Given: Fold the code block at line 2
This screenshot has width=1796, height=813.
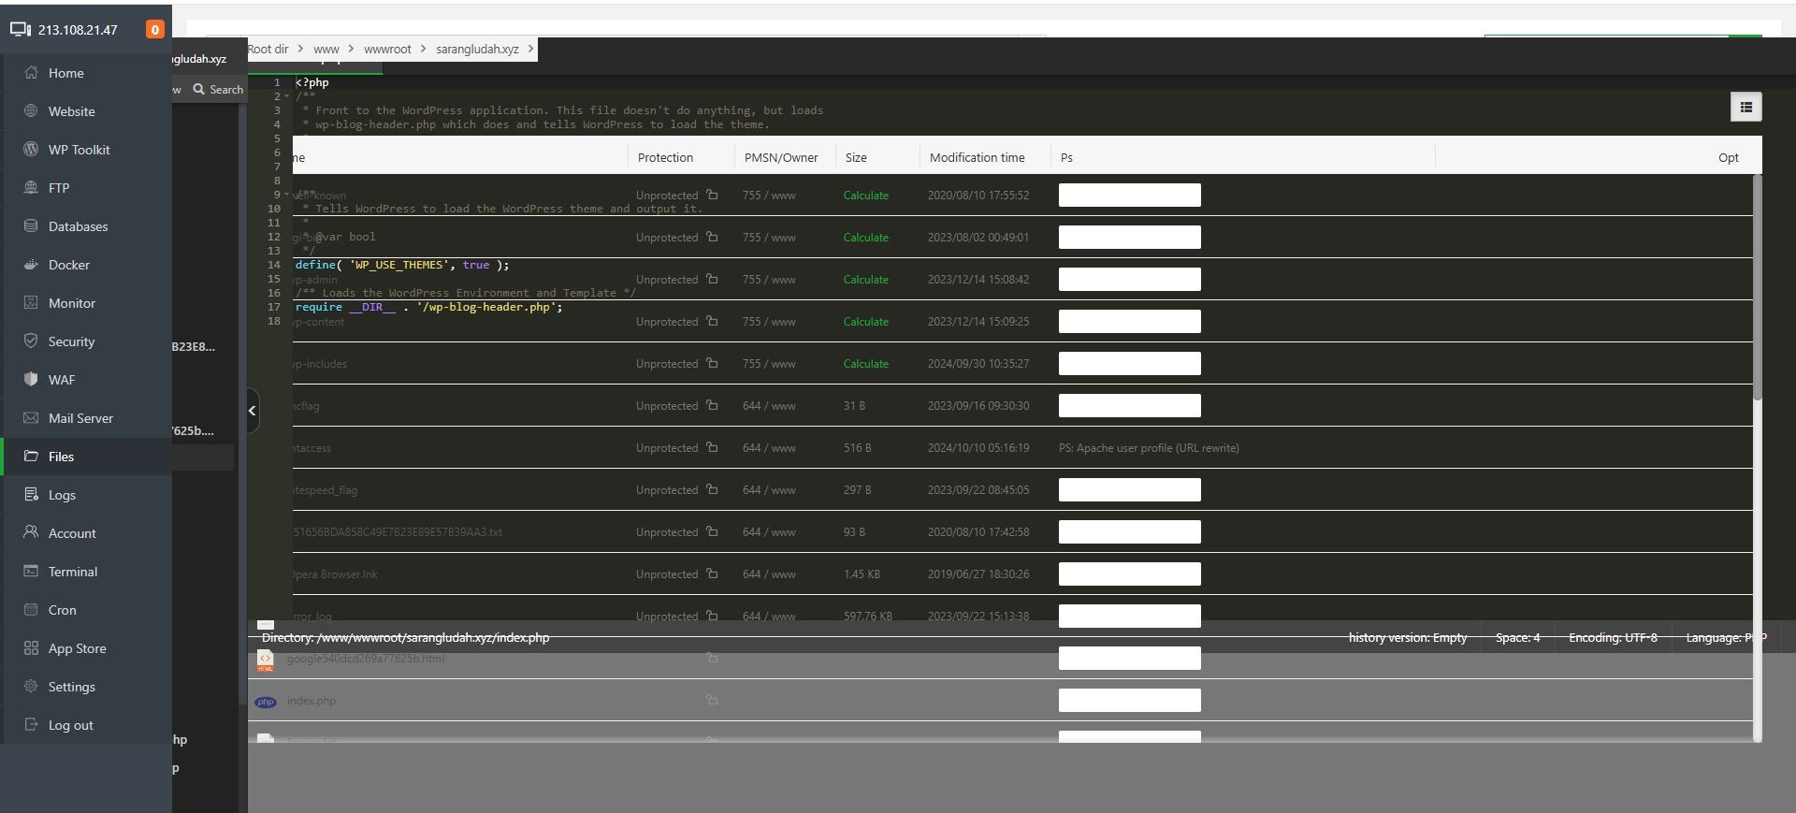Looking at the screenshot, I should click(x=287, y=96).
